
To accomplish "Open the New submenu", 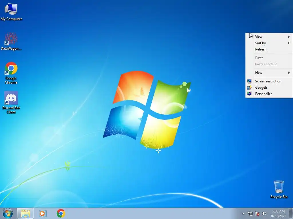I will click(269, 73).
